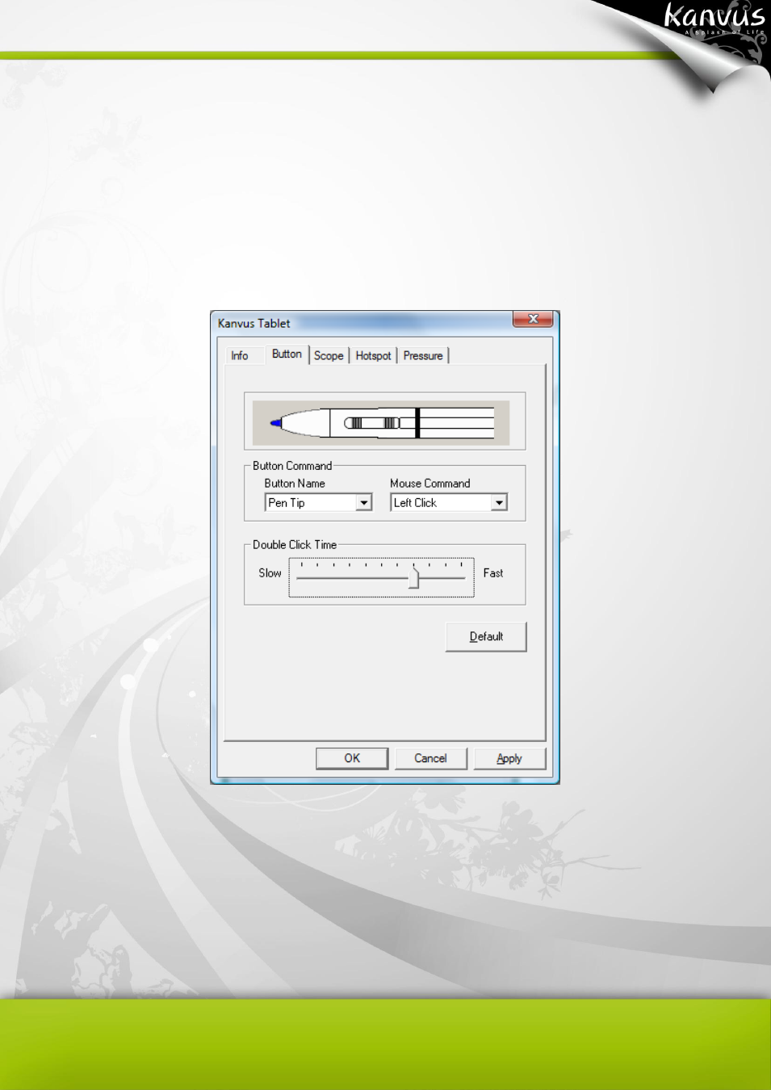The height and width of the screenshot is (1090, 771).
Task: Click the Left Click combo box field
Action: pos(449,503)
